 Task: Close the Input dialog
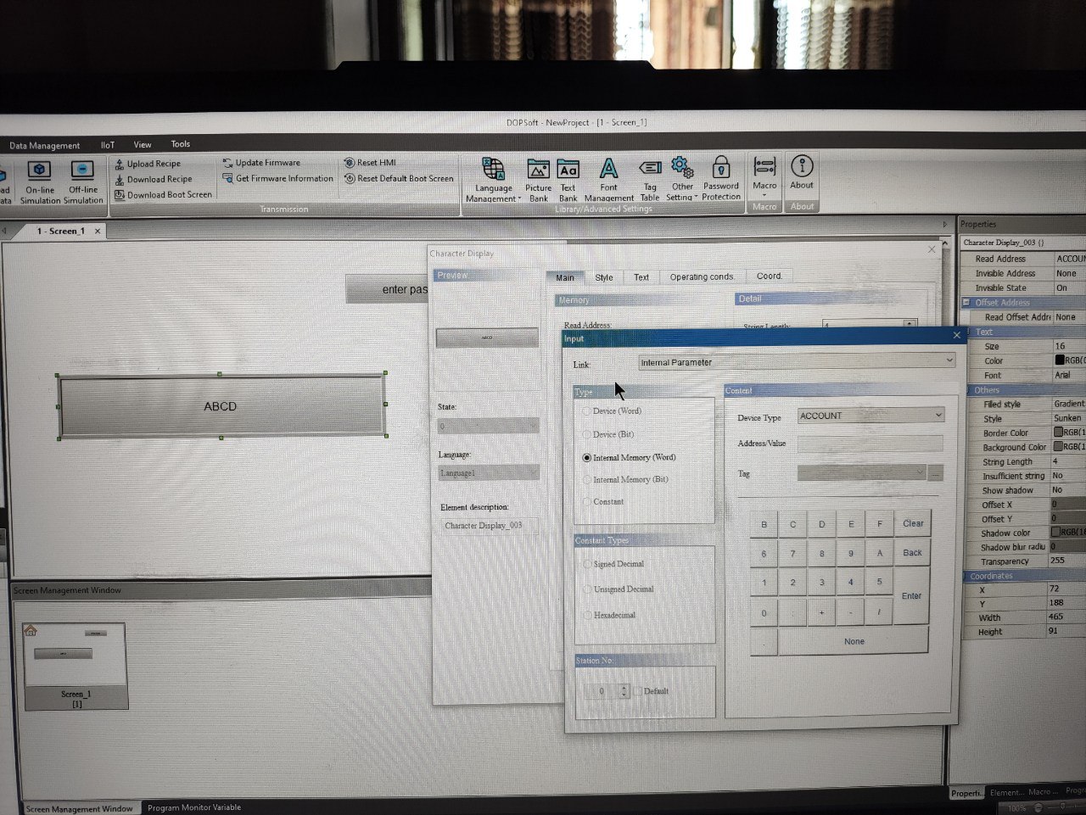957,335
